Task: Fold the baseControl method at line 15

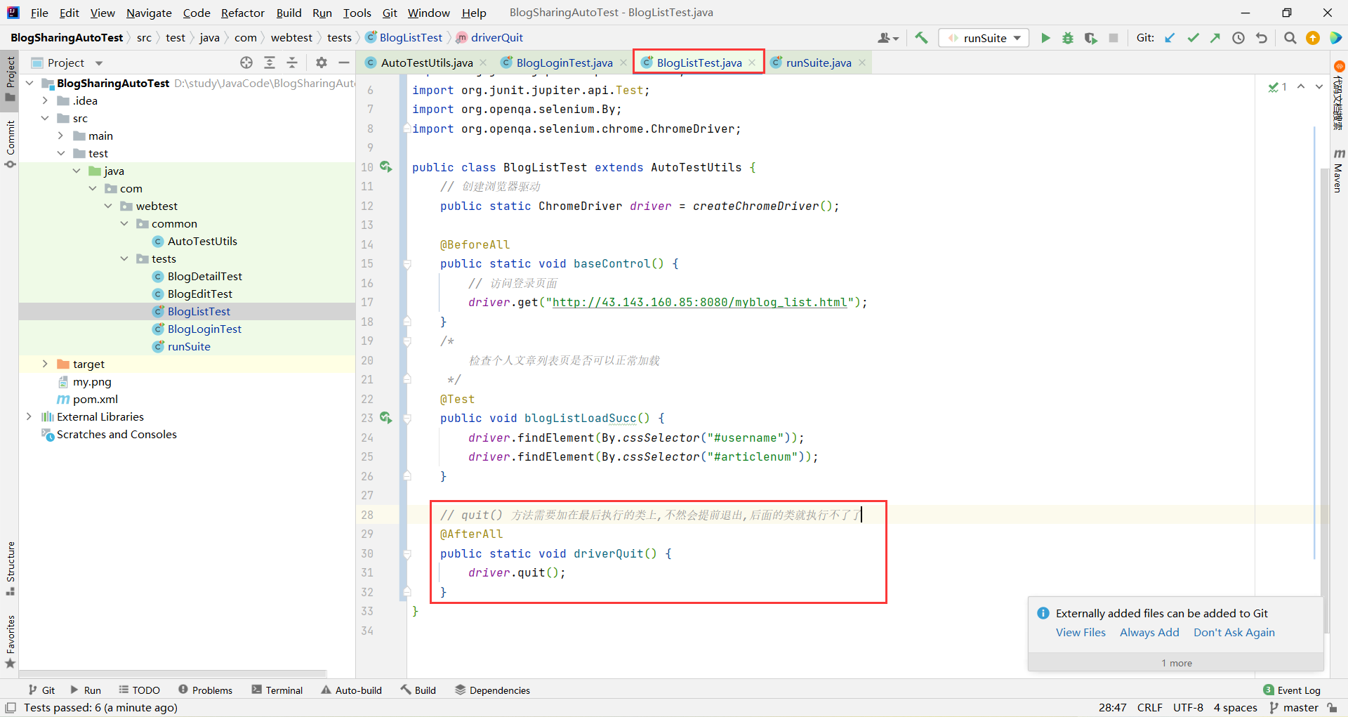Action: 407,264
